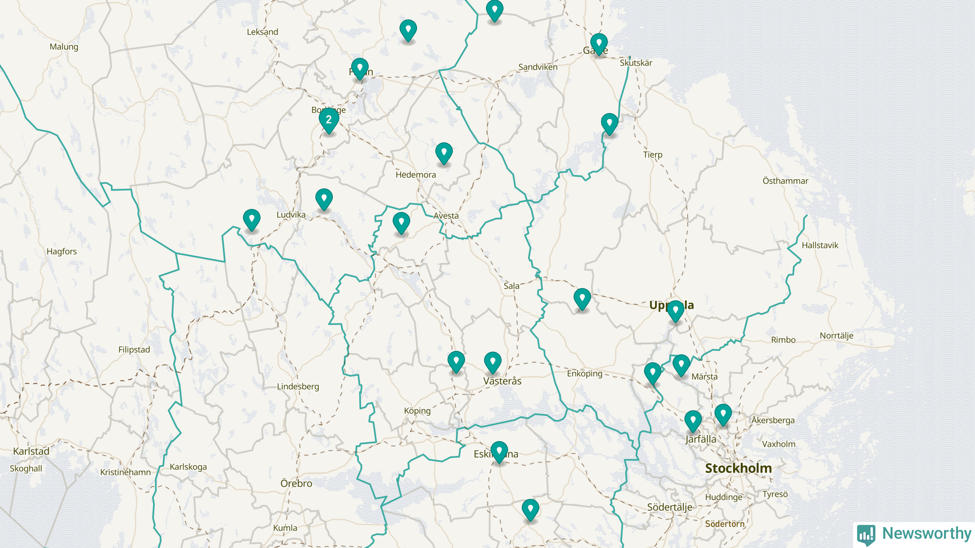Click the pin north of Hedemora
The height and width of the screenshot is (548, 975).
coord(444,153)
